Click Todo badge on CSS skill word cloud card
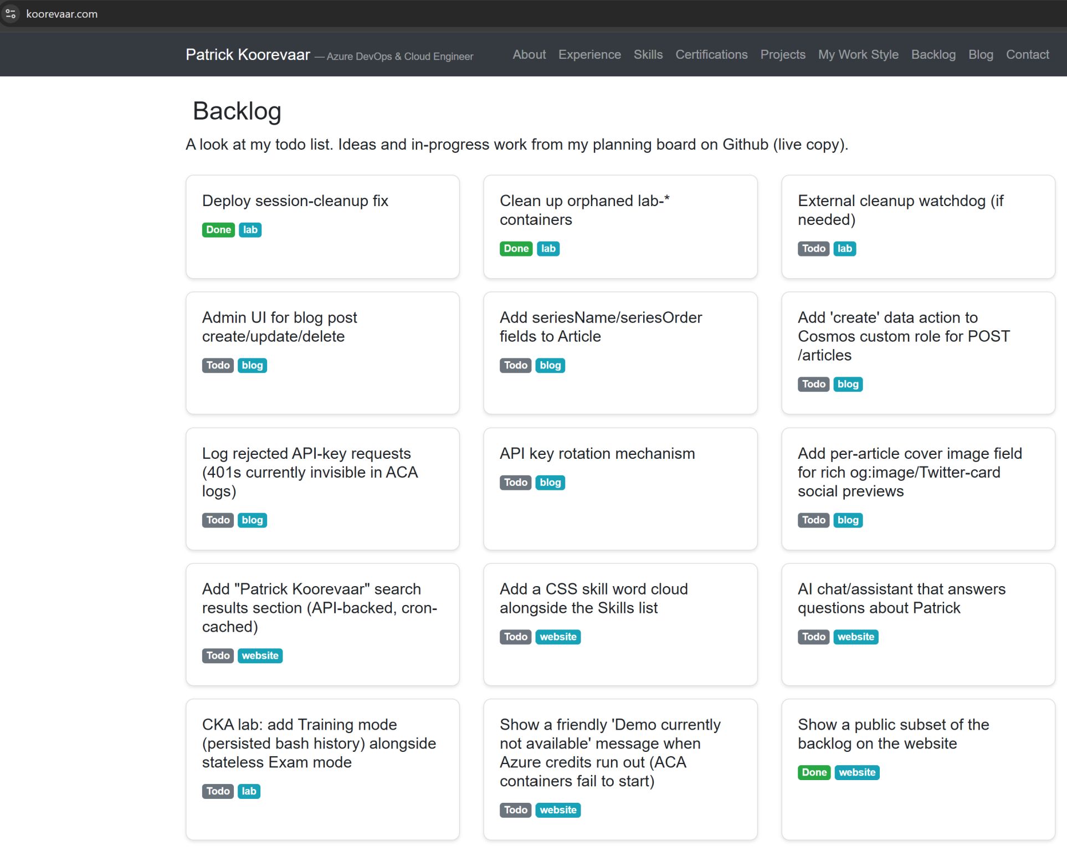This screenshot has width=1067, height=851. 515,637
